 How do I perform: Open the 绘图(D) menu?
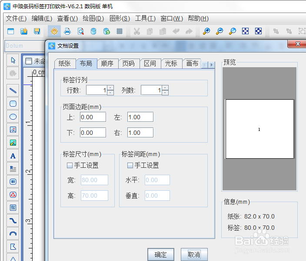tap(93, 19)
